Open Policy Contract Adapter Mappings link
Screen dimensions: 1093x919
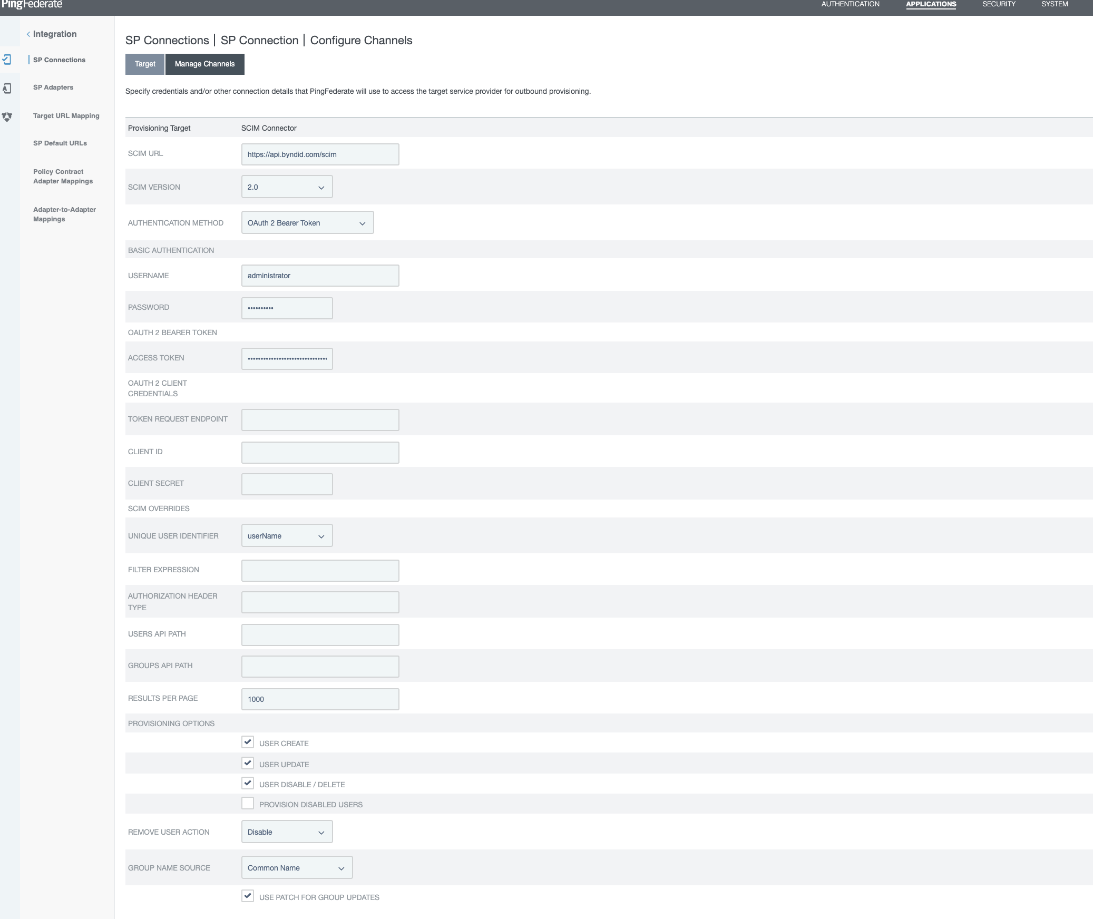click(x=63, y=177)
